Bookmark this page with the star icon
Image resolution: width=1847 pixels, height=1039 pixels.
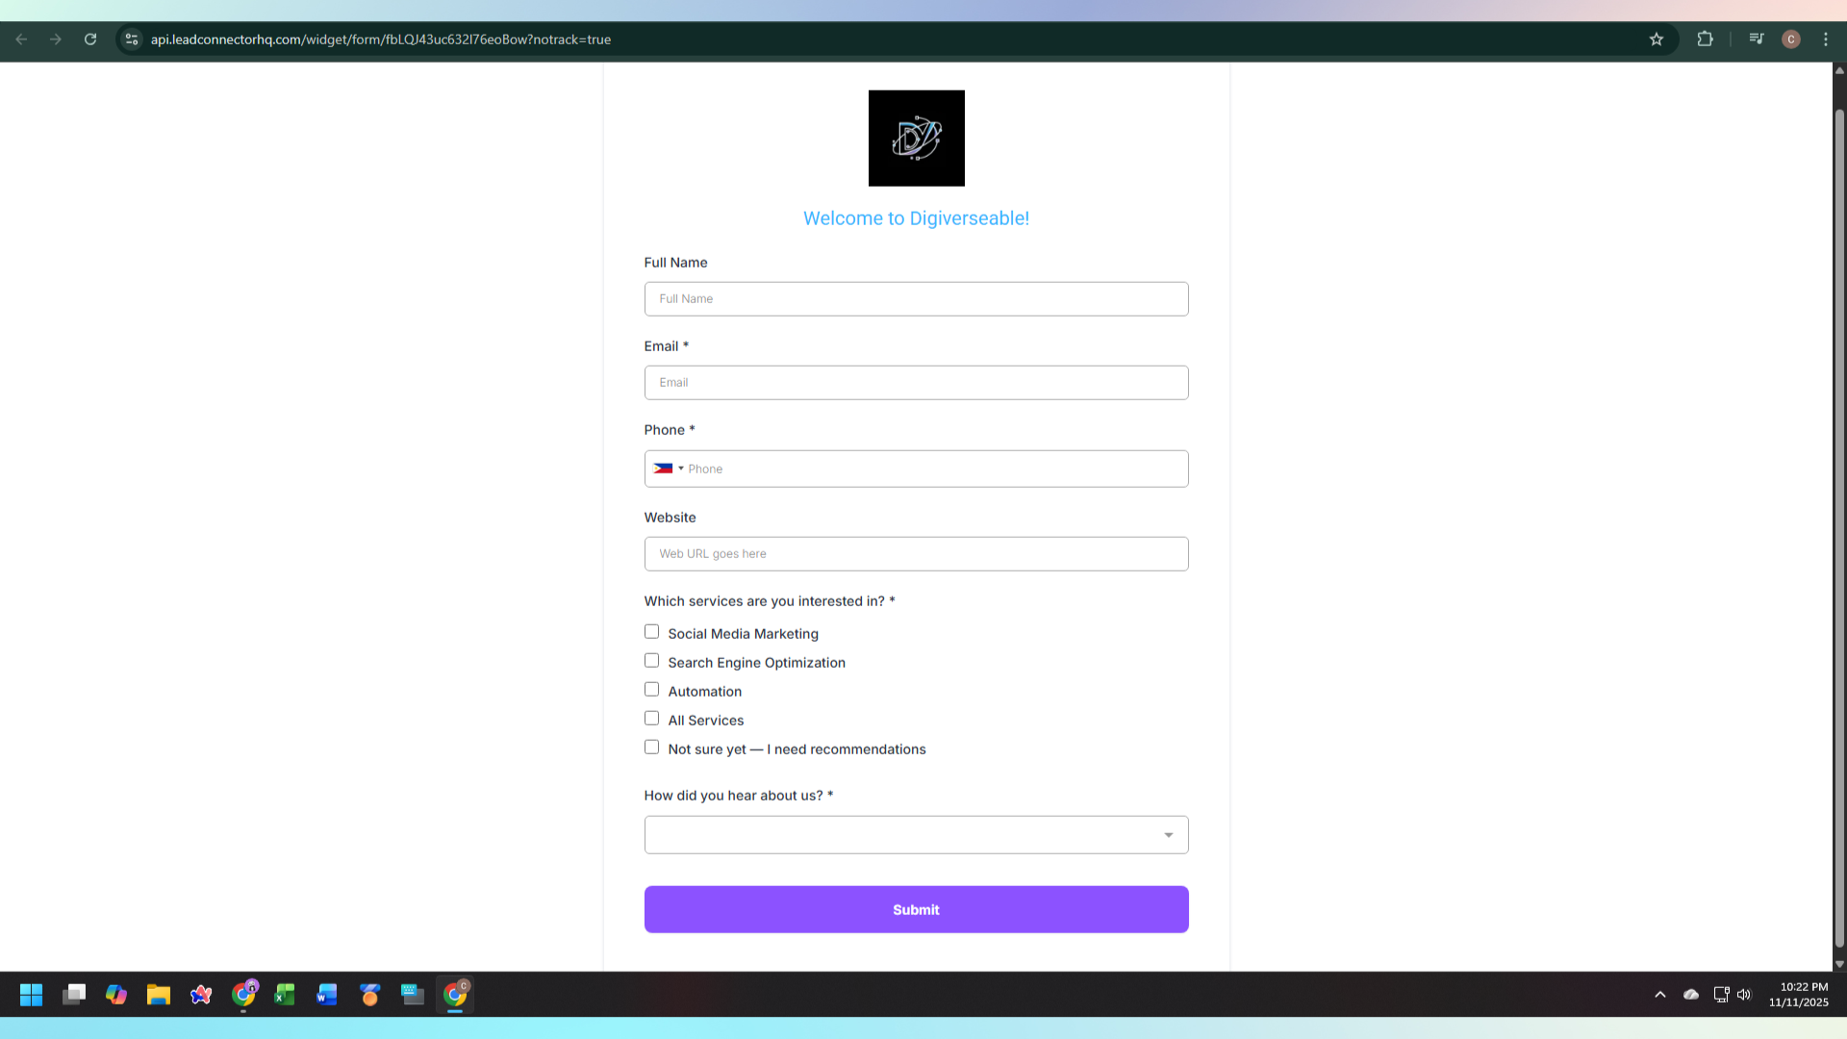click(1657, 39)
